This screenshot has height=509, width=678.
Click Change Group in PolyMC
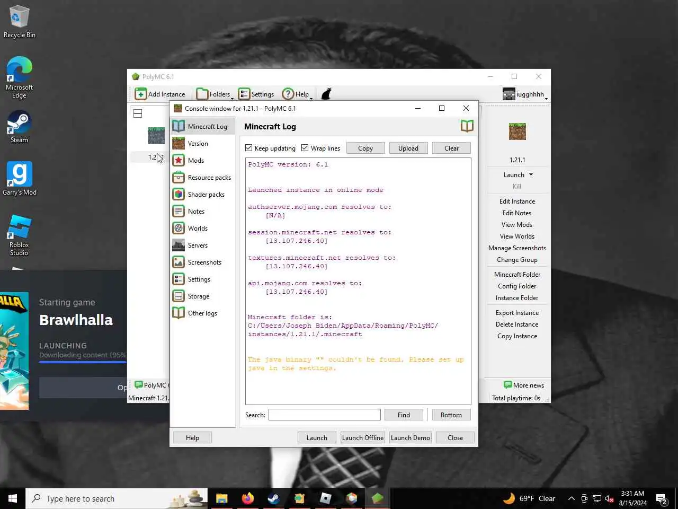[517, 260]
